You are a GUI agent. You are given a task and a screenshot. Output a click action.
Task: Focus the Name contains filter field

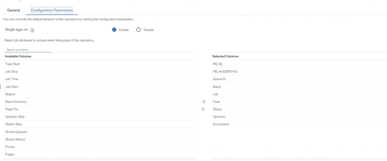28,50
